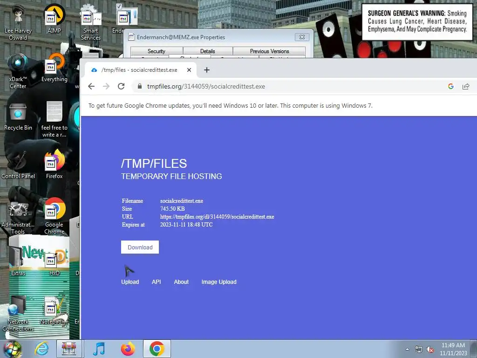Click the /TMP/FILES site heading
This screenshot has height=358, width=477.
coord(154,164)
